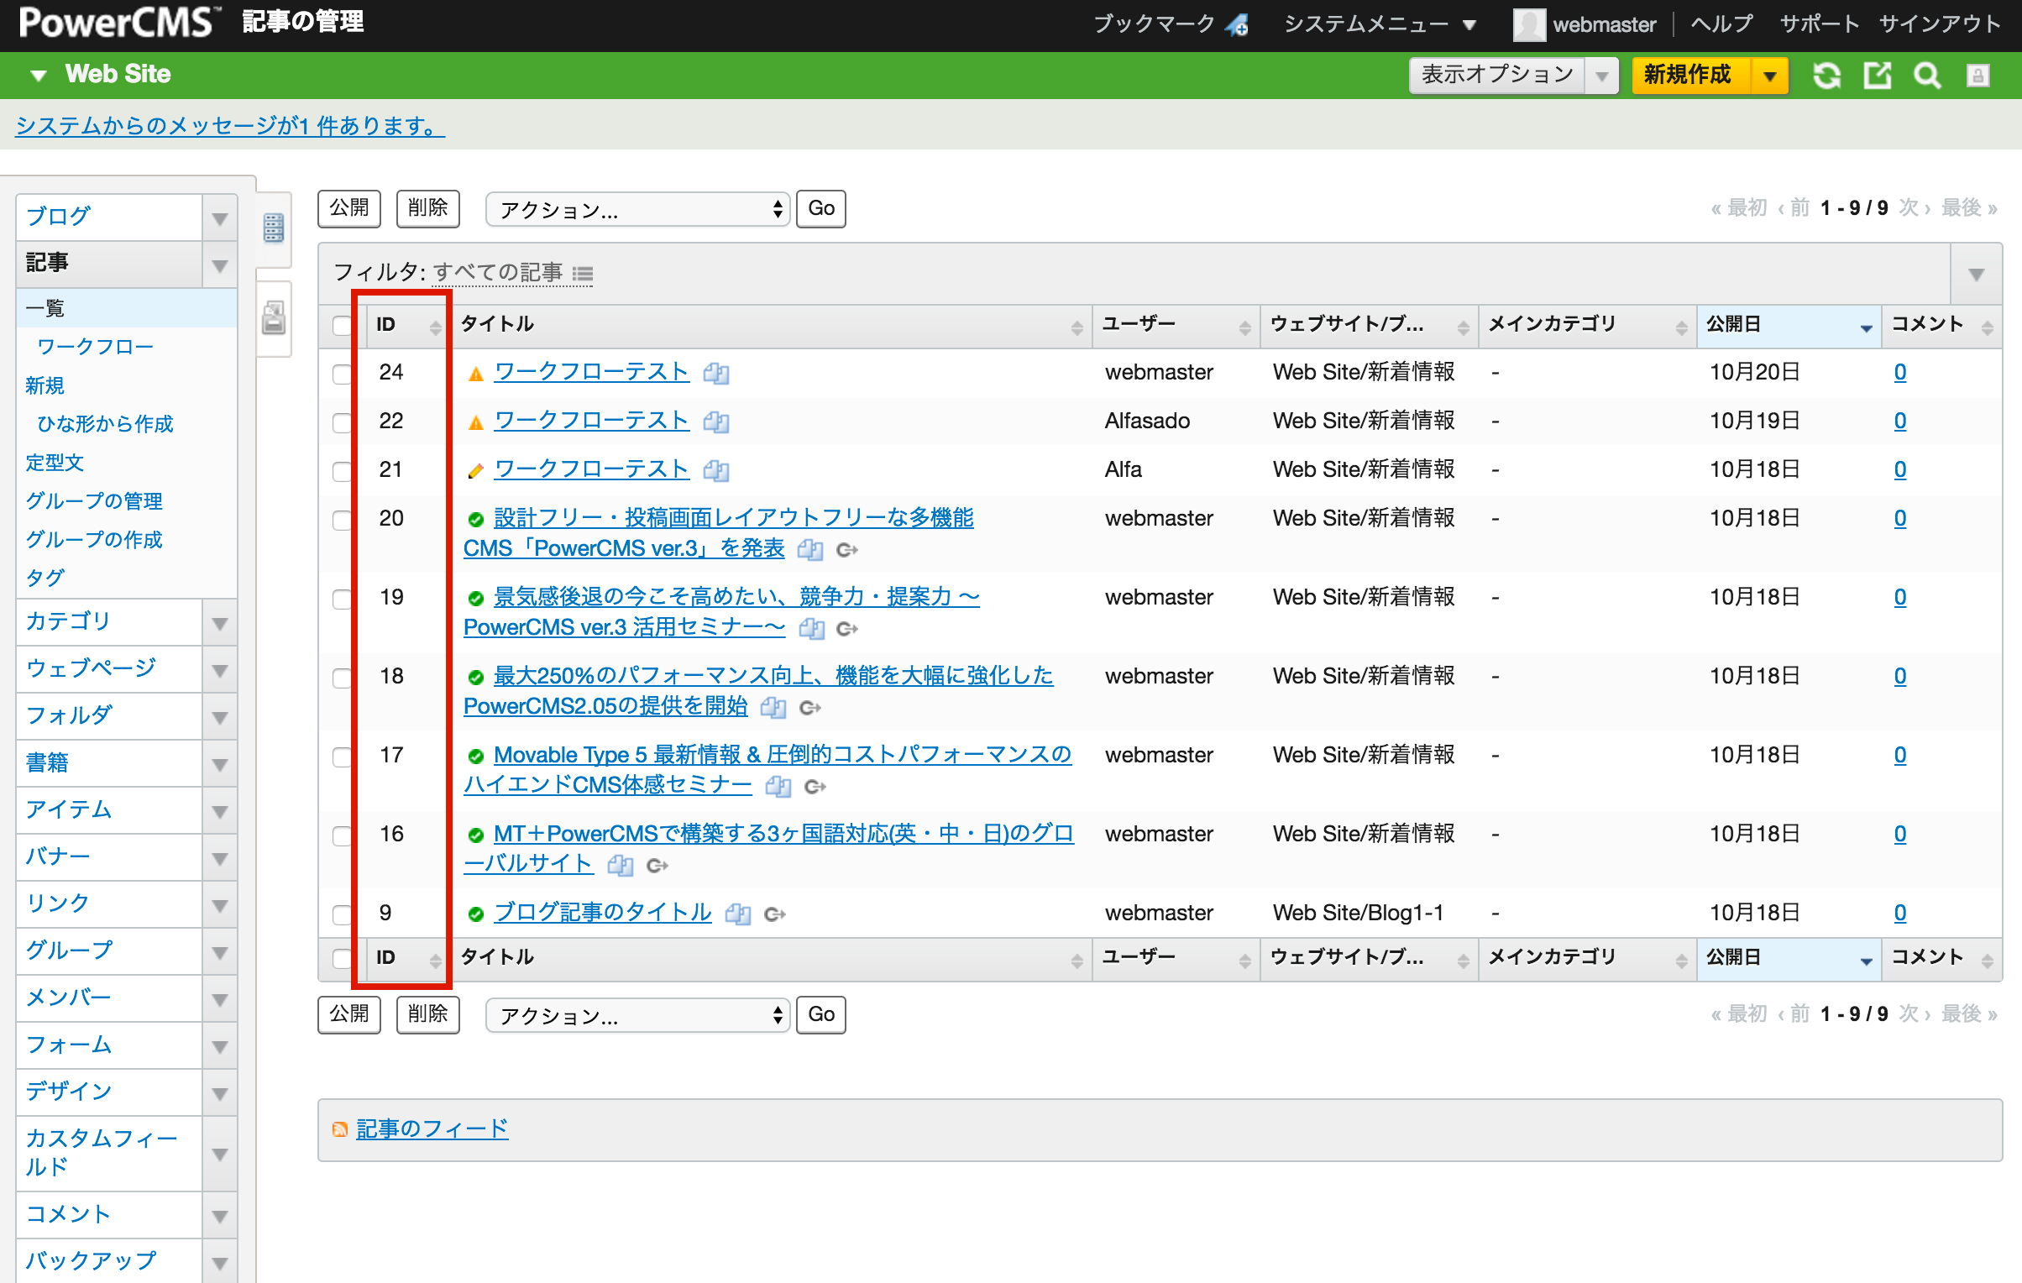Click the refresh icon in green toolbar

1826,76
